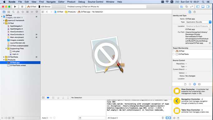This screenshot has width=213, height=120.
Task: Show the Quick Help inspector
Action: [195, 12]
